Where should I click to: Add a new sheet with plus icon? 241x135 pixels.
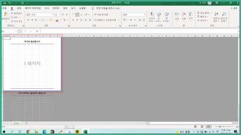click(26, 123)
